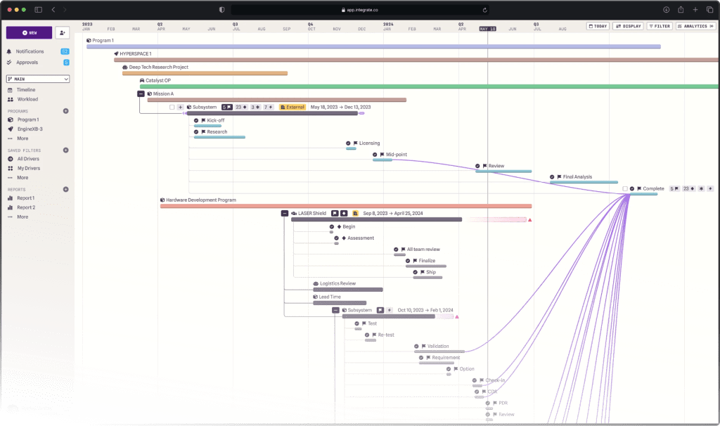
Task: Click the FILTER button in toolbar
Action: click(660, 26)
